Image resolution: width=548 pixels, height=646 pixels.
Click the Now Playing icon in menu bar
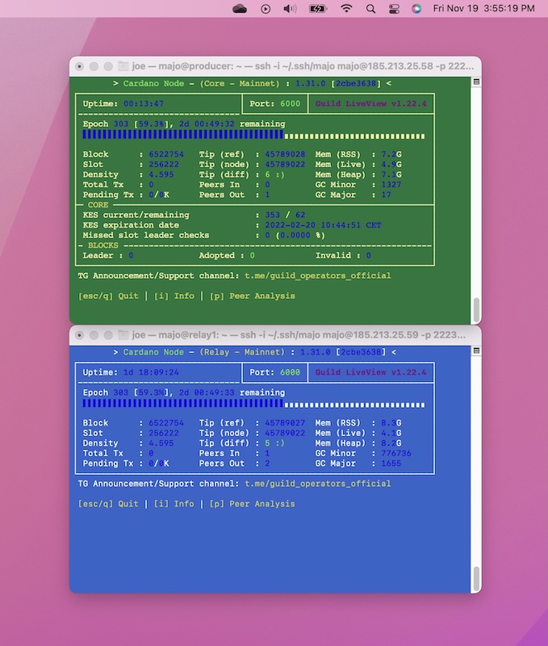266,9
